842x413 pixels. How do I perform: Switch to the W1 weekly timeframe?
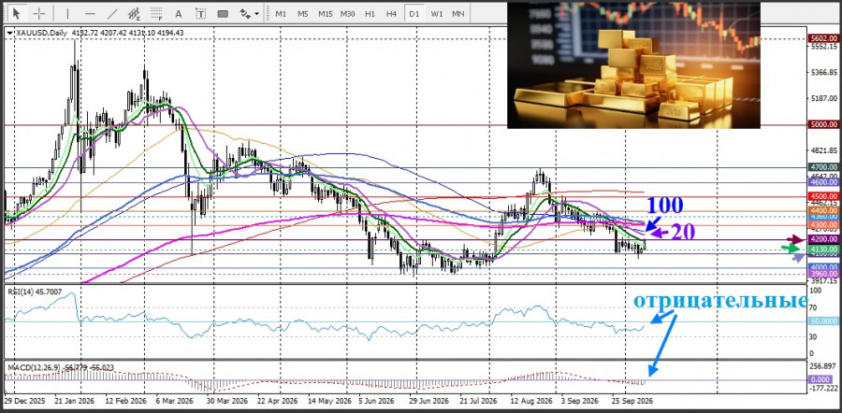437,14
